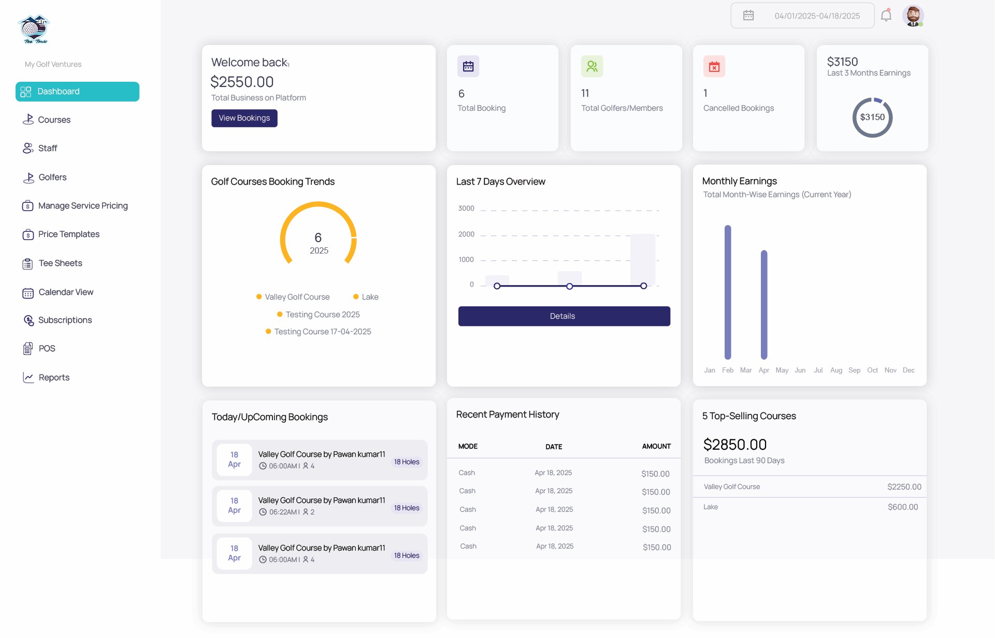
Task: Click the $3150 earnings donut chart
Action: 872,117
